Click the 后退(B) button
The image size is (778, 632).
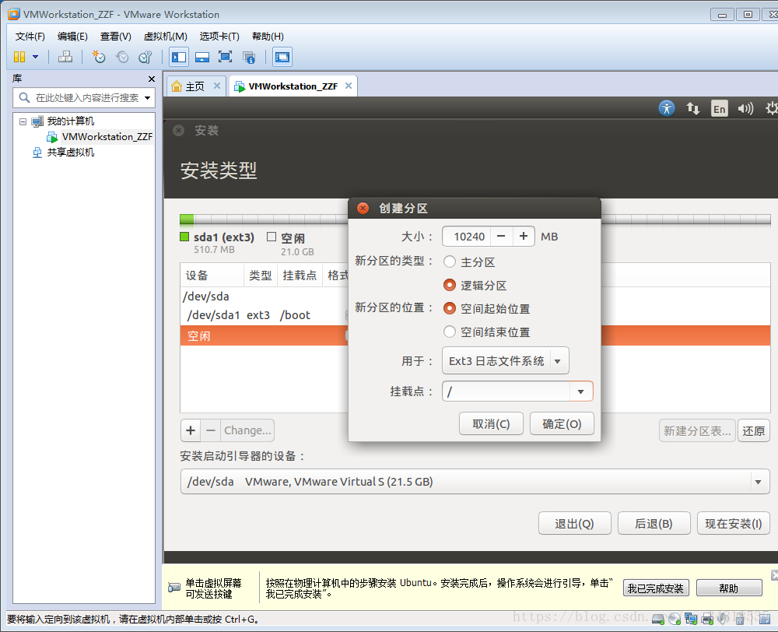(x=654, y=523)
